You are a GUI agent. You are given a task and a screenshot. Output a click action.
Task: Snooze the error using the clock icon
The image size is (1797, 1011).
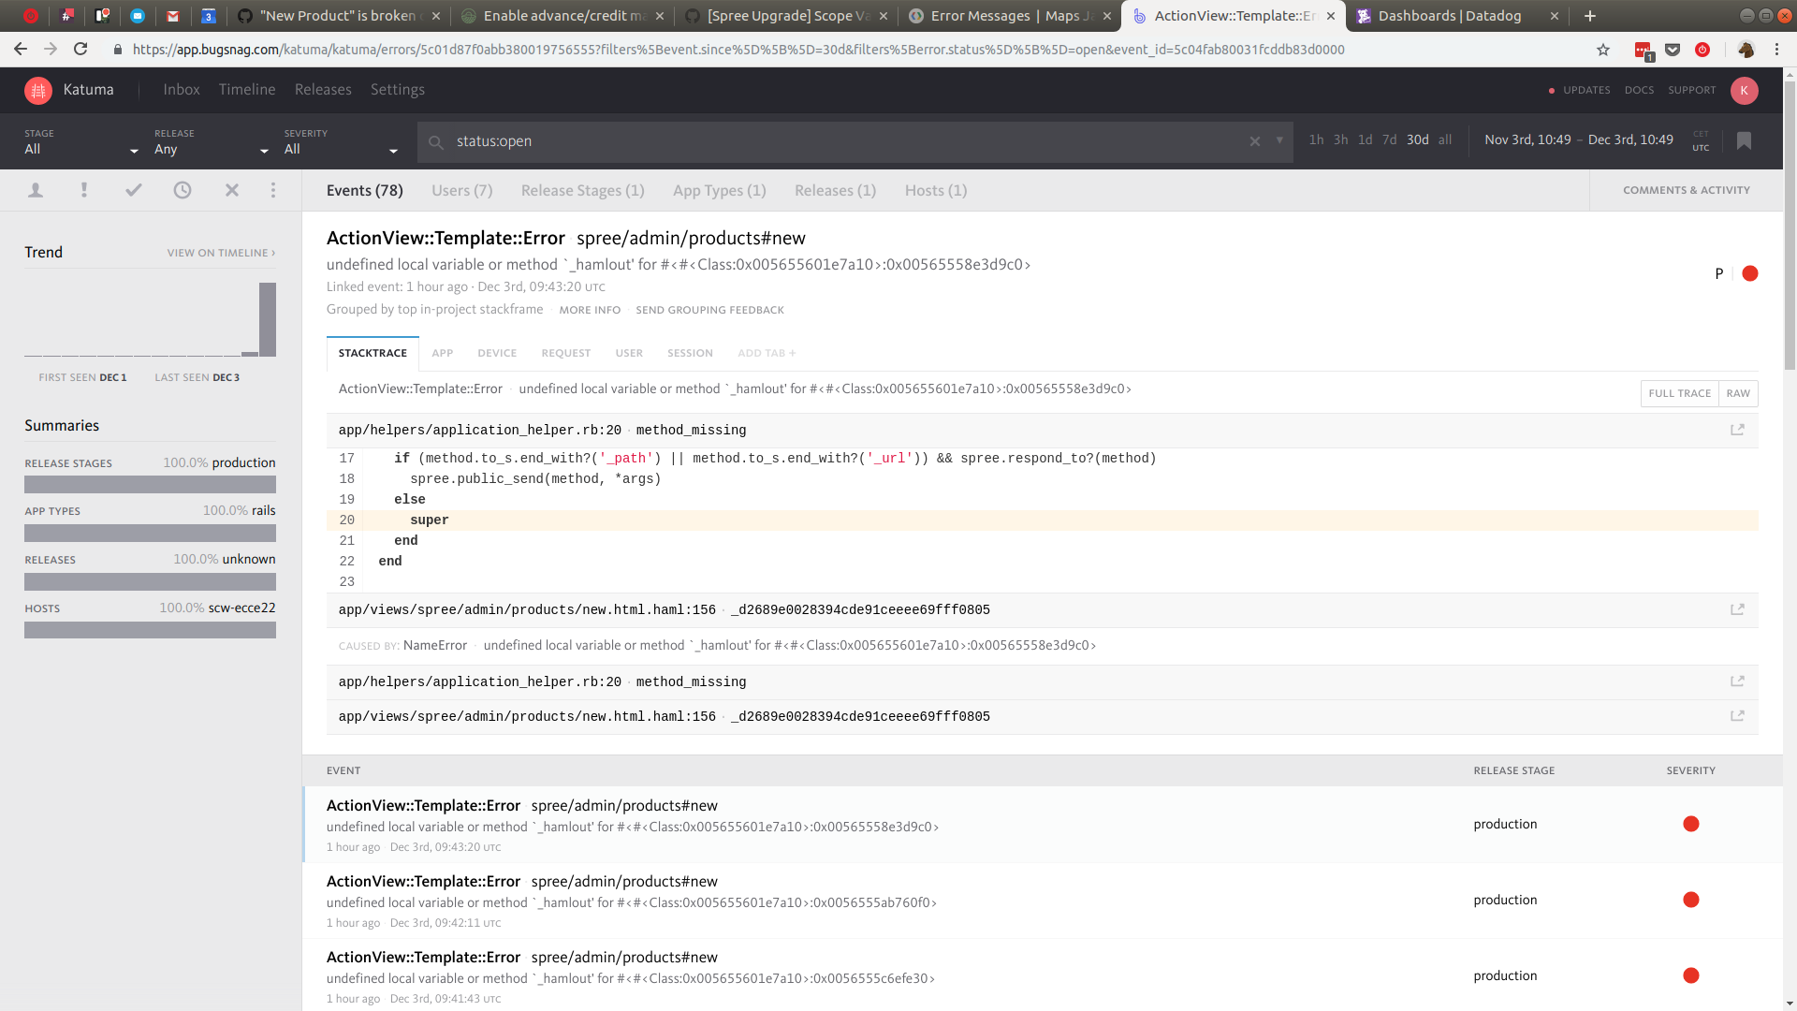pos(183,189)
